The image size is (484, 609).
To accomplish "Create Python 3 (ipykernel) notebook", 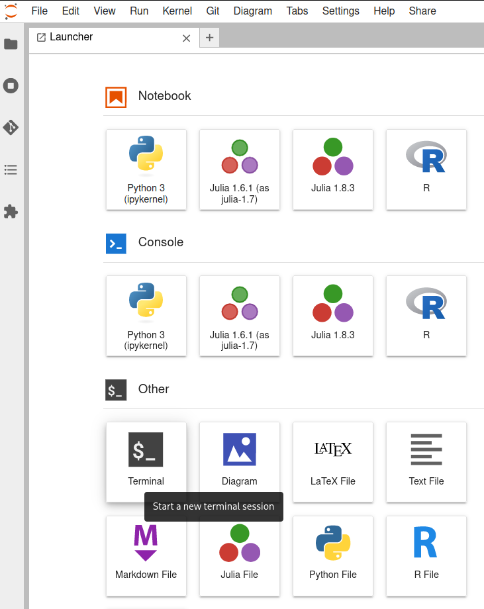I will tap(146, 169).
